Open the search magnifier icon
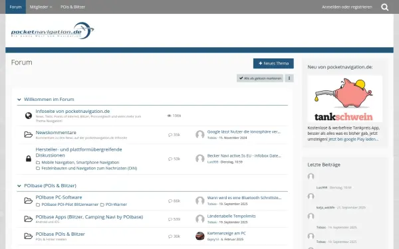The width and height of the screenshot is (399, 249). 384,7
